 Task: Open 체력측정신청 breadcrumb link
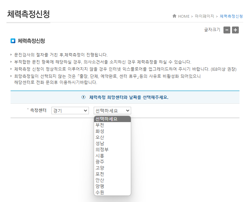click(231, 16)
